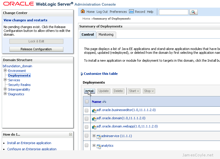Check the adf.oracle.businesseditor row checkbox
This screenshot has width=220, height=159.
coord(87,110)
